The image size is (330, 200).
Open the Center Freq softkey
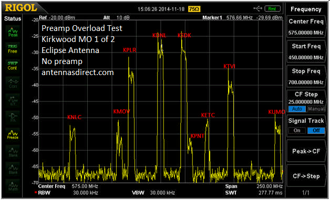point(306,27)
